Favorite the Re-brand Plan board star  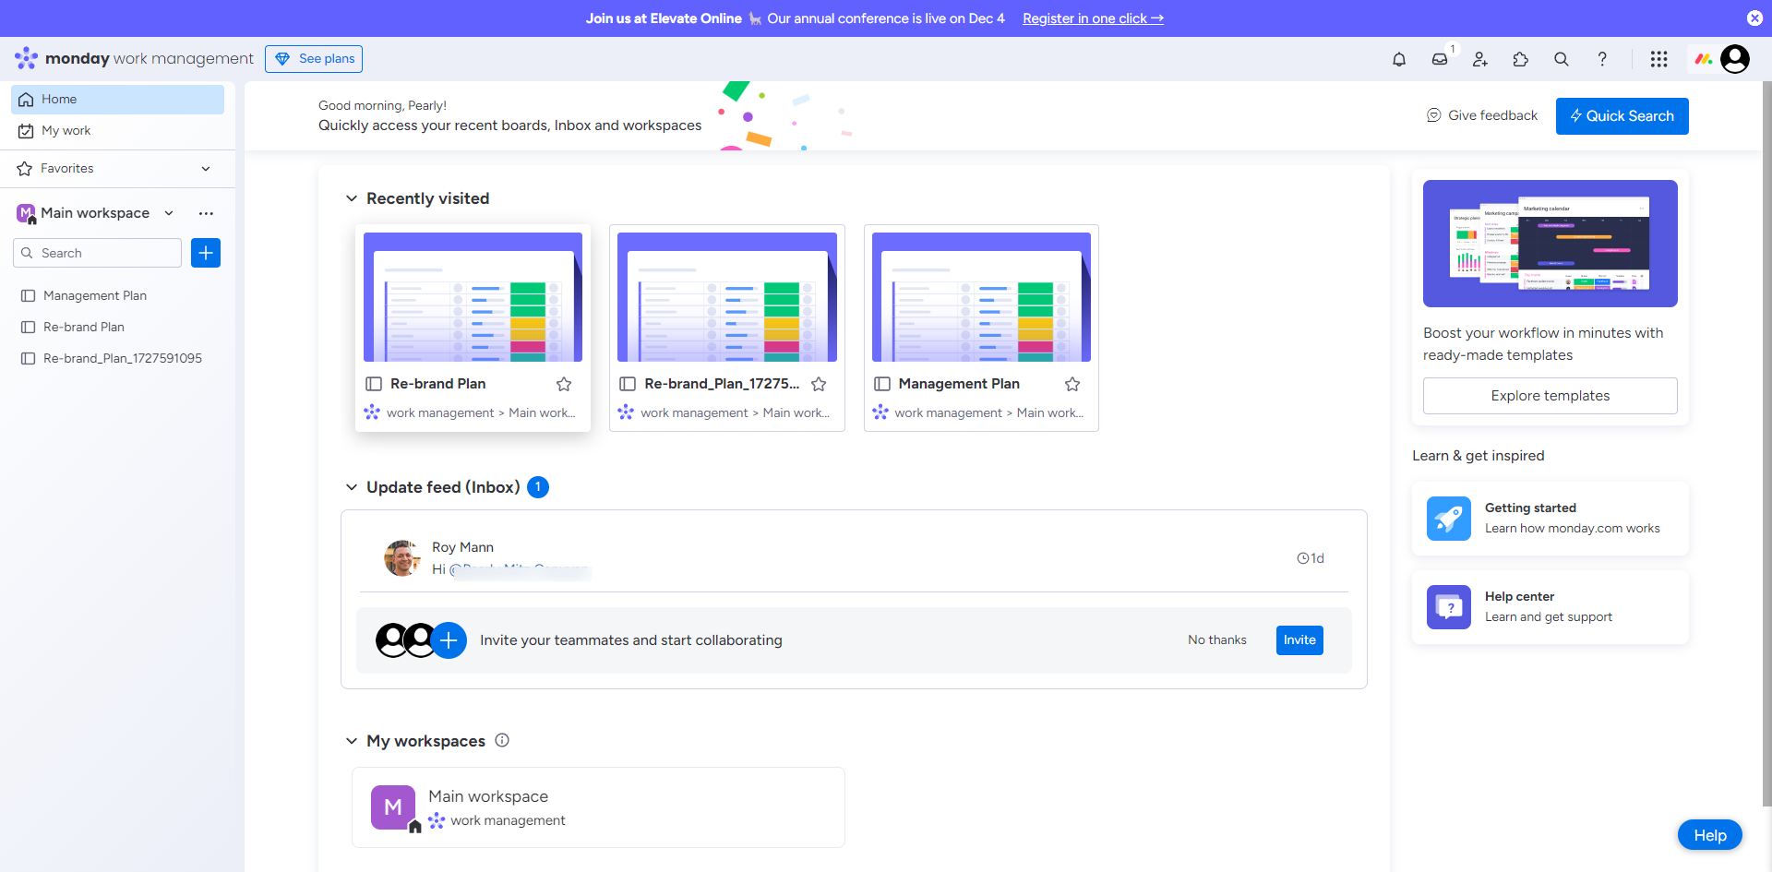click(x=564, y=384)
